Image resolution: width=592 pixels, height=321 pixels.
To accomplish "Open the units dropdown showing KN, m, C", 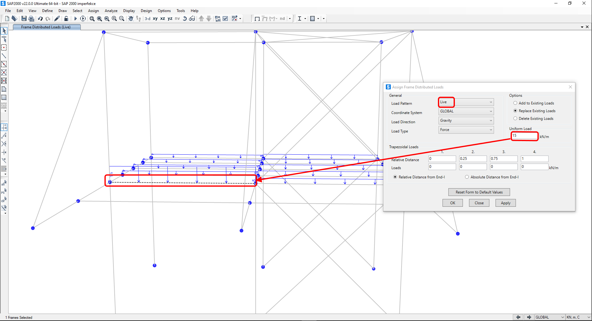I will click(578, 317).
